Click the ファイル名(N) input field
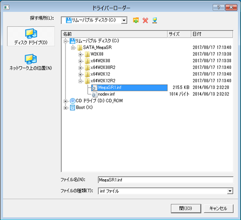The height and width of the screenshot is (220, 241). click(x=165, y=180)
